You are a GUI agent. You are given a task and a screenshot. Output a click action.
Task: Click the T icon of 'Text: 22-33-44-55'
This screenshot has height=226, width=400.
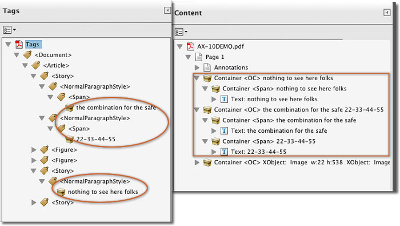[x=224, y=152]
